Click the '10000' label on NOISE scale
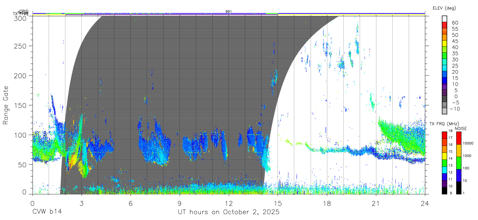The image size is (478, 220). tap(468, 144)
